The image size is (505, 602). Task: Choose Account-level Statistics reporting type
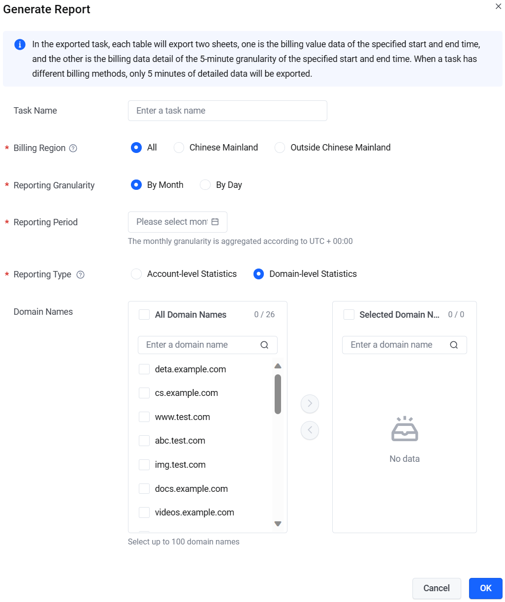[136, 274]
